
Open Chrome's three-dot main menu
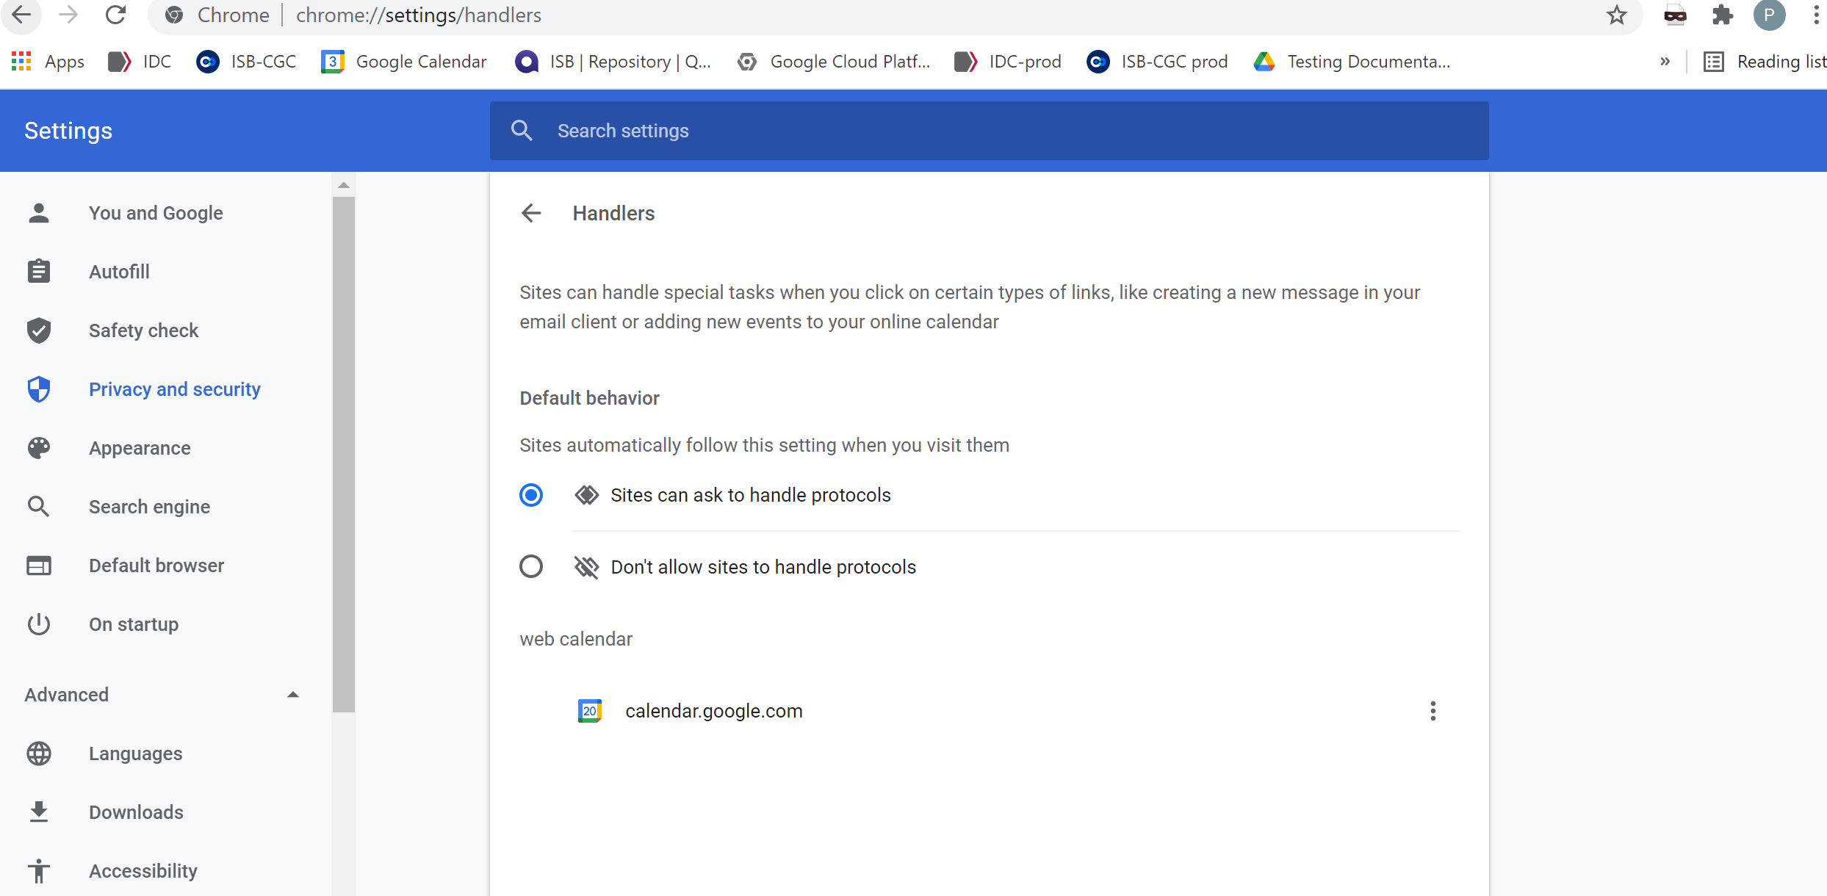1816,15
